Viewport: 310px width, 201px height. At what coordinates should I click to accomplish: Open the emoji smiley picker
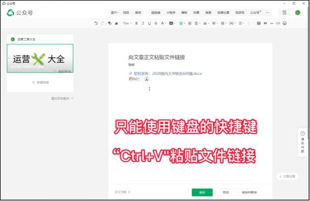pos(284,23)
